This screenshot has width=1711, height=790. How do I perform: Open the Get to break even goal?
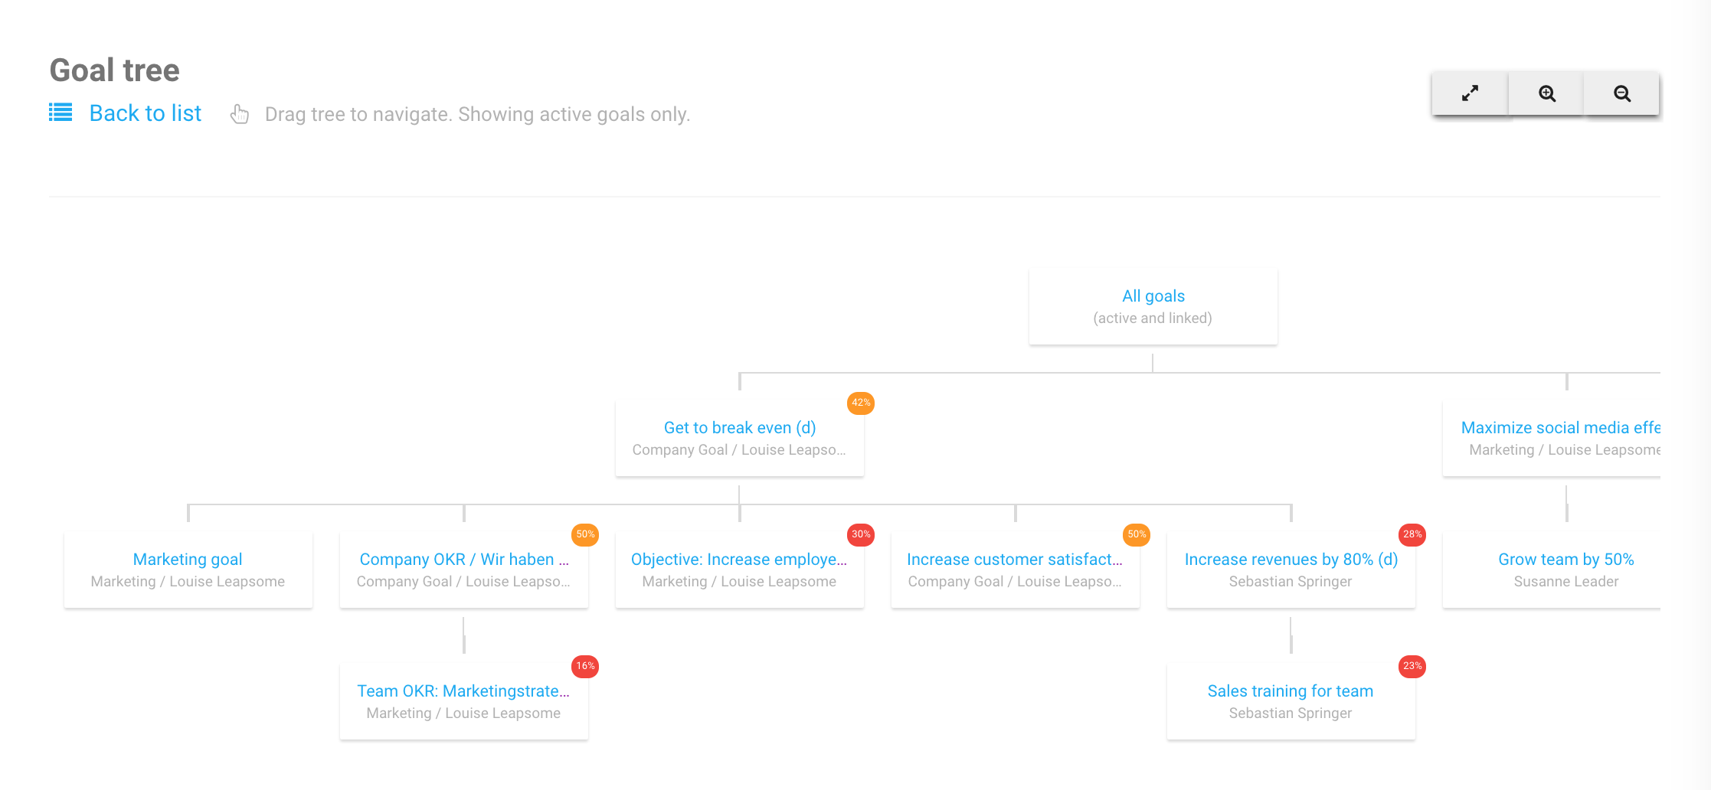tap(739, 428)
